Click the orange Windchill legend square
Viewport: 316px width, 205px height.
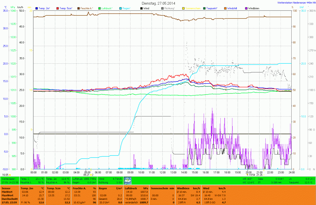click(x=225, y=8)
